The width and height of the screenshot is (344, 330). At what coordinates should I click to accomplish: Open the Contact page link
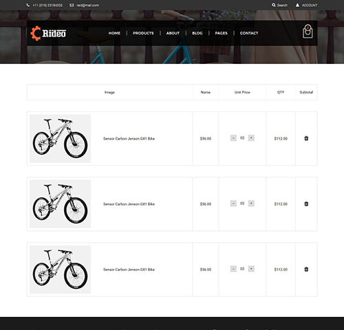pos(249,33)
